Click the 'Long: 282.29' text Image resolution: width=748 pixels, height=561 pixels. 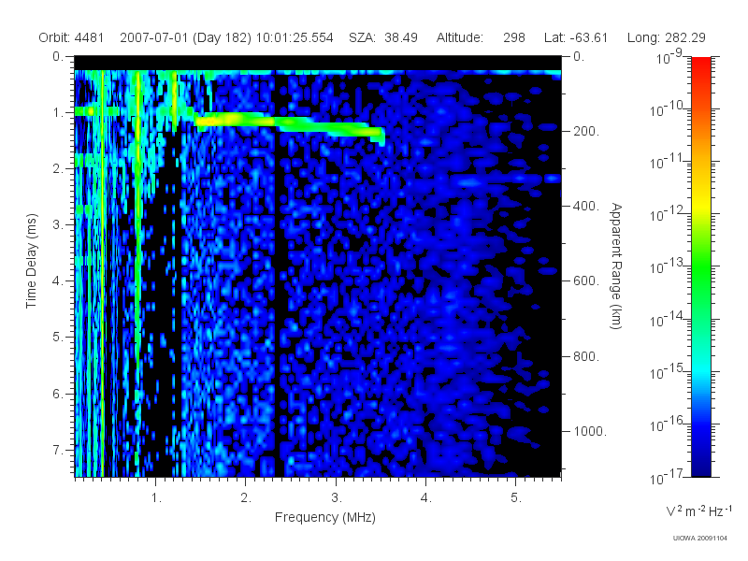[x=666, y=37]
